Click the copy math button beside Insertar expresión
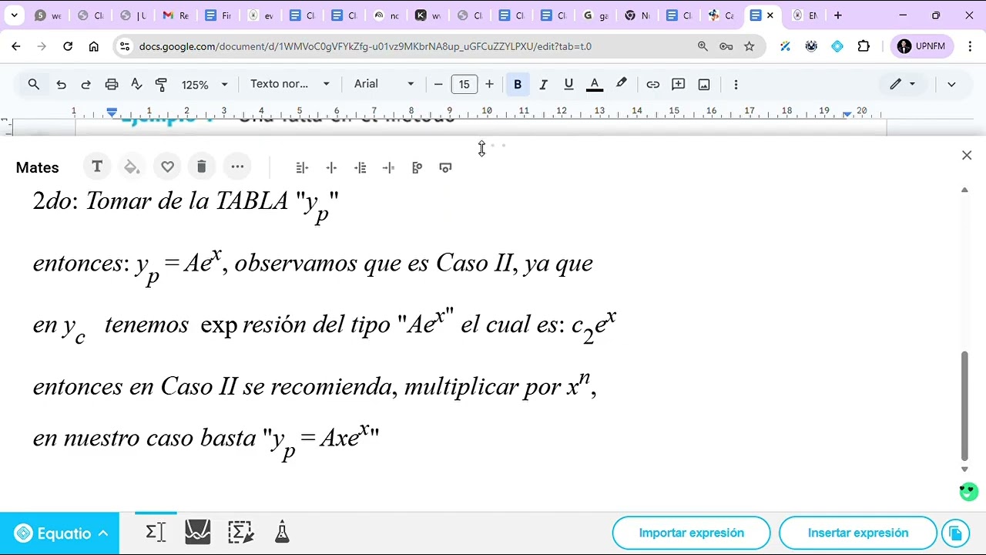This screenshot has height=555, width=986. [955, 533]
